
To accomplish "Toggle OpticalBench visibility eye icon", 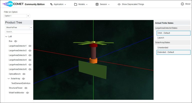I will [24, 74].
